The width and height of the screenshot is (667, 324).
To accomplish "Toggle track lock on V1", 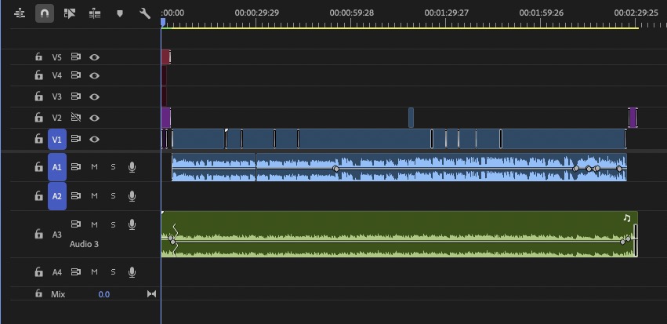I will 38,139.
